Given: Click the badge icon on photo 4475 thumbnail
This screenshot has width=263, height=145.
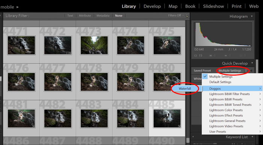Looking at the screenshot, I should tap(180, 53).
